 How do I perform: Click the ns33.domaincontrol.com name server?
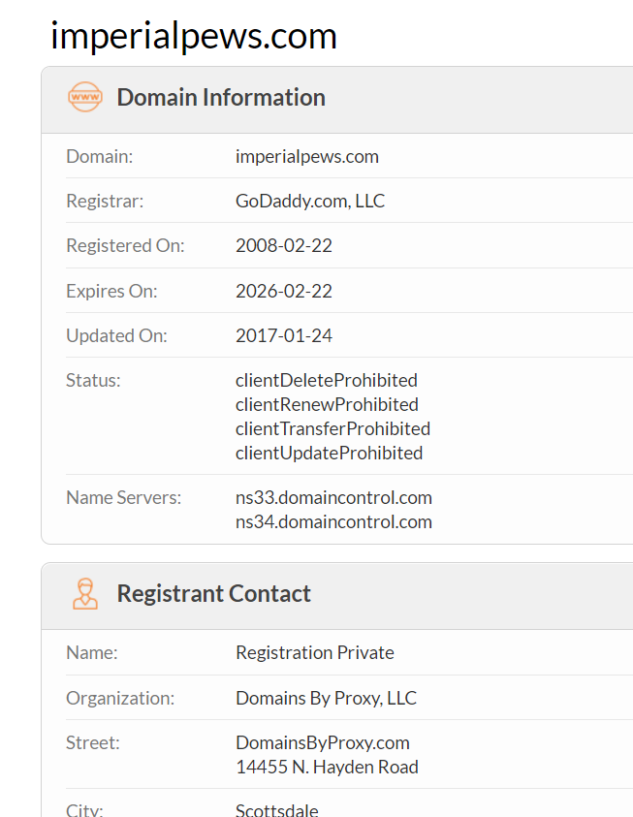[333, 498]
